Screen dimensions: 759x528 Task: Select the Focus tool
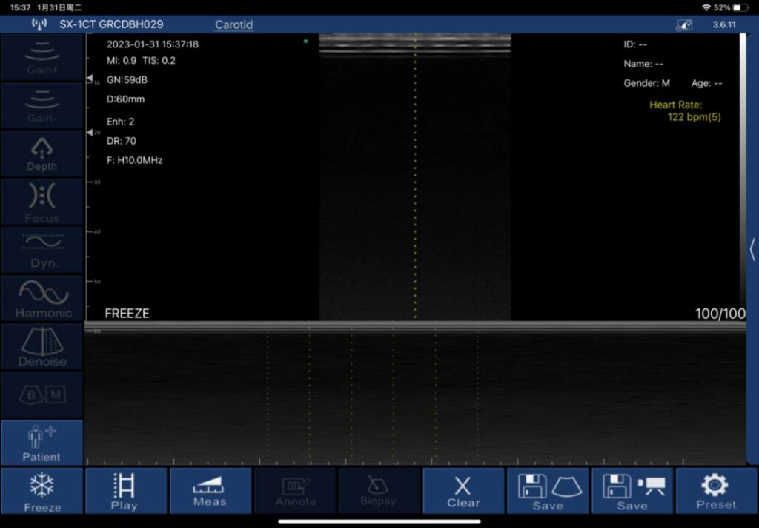coord(42,202)
